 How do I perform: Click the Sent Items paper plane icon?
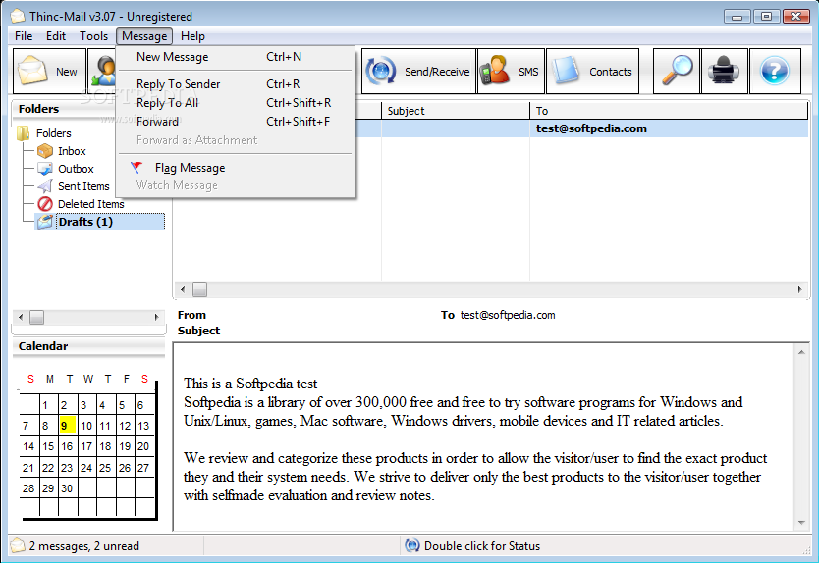pos(45,186)
